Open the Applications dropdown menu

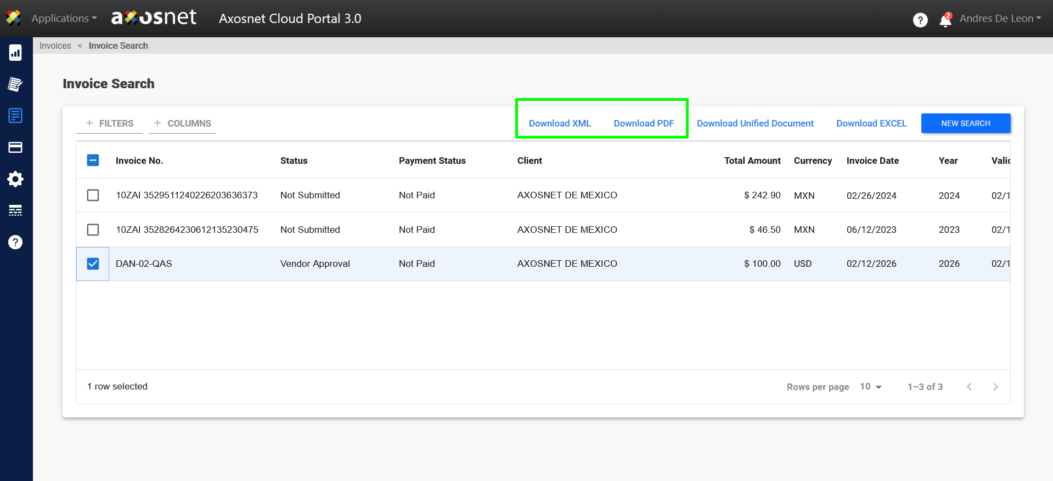click(x=64, y=18)
